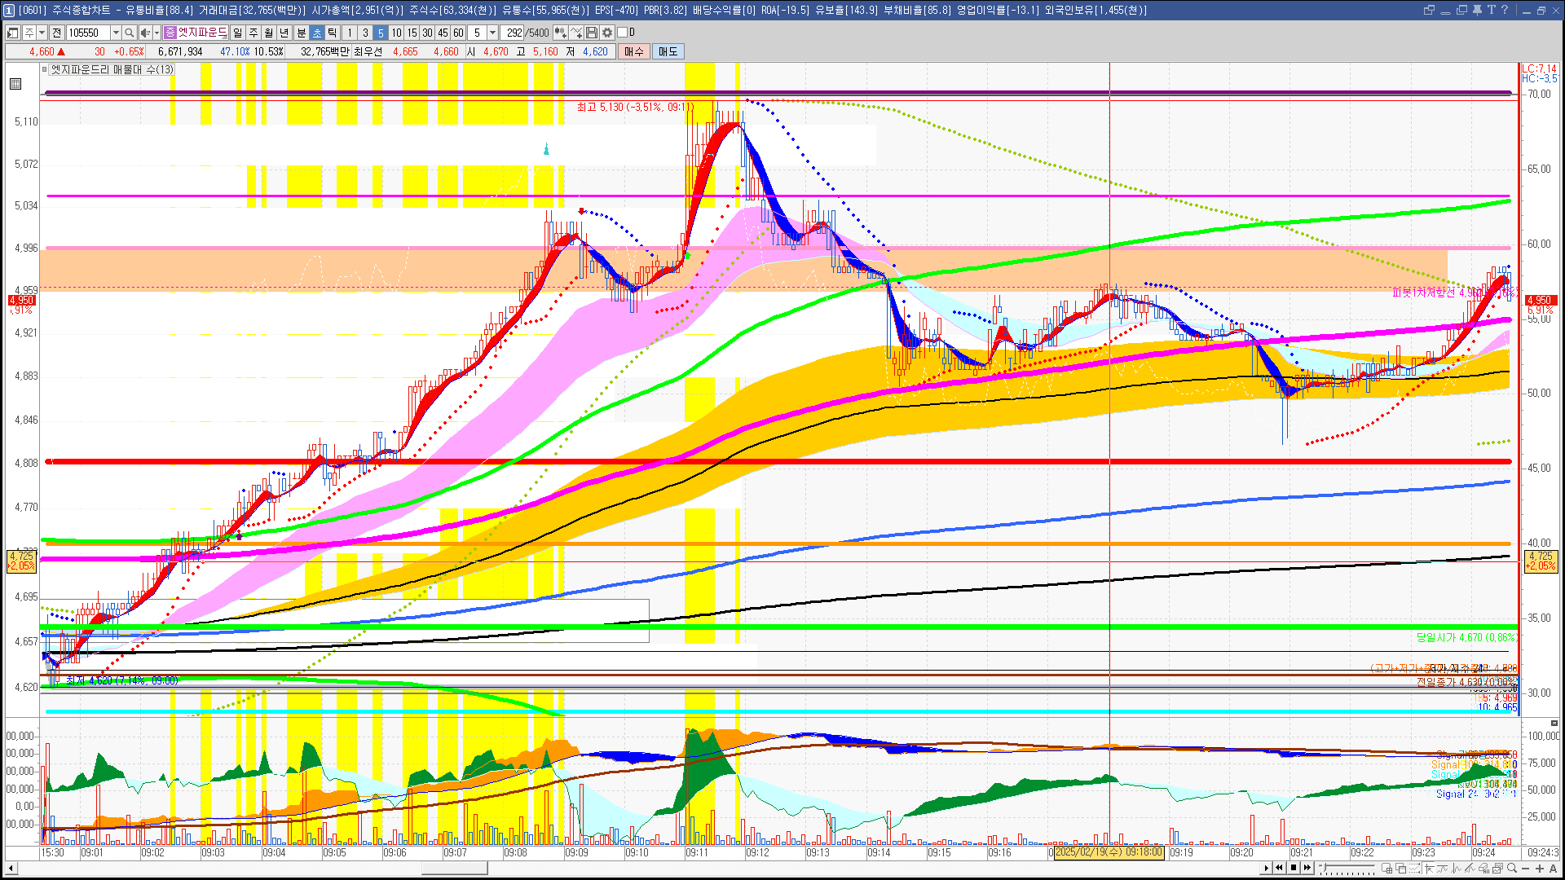Open the 주 market type dropdown arrow
Viewport: 1565px width, 880px height.
[42, 33]
